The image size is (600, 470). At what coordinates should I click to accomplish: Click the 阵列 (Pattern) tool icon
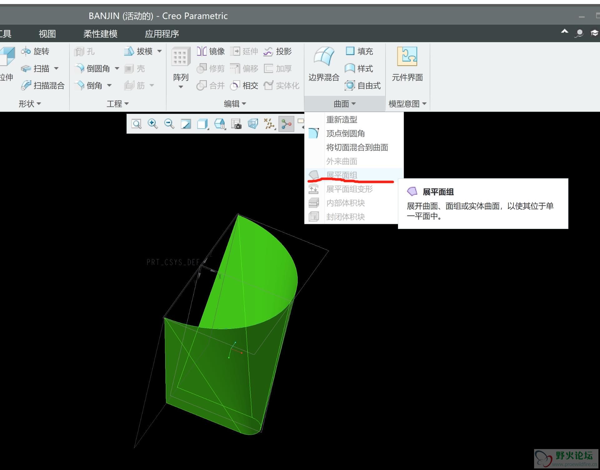click(181, 57)
